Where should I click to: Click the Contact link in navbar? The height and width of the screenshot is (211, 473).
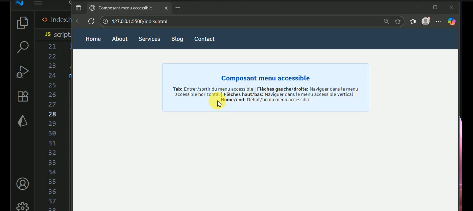point(204,39)
